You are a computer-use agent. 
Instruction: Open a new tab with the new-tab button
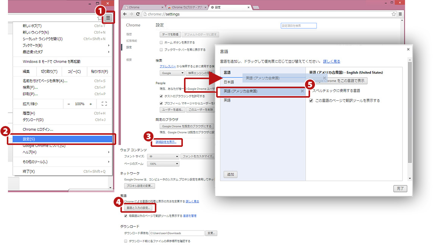click(256, 8)
